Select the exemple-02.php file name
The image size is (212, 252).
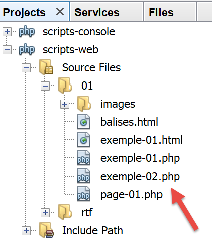(140, 177)
